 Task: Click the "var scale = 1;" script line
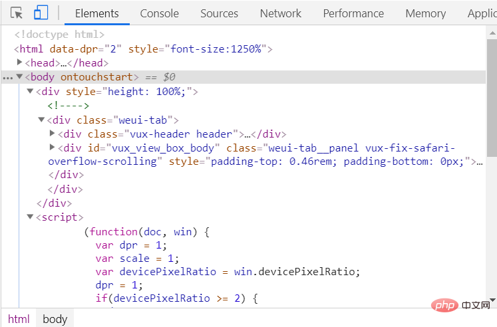[x=137, y=259]
